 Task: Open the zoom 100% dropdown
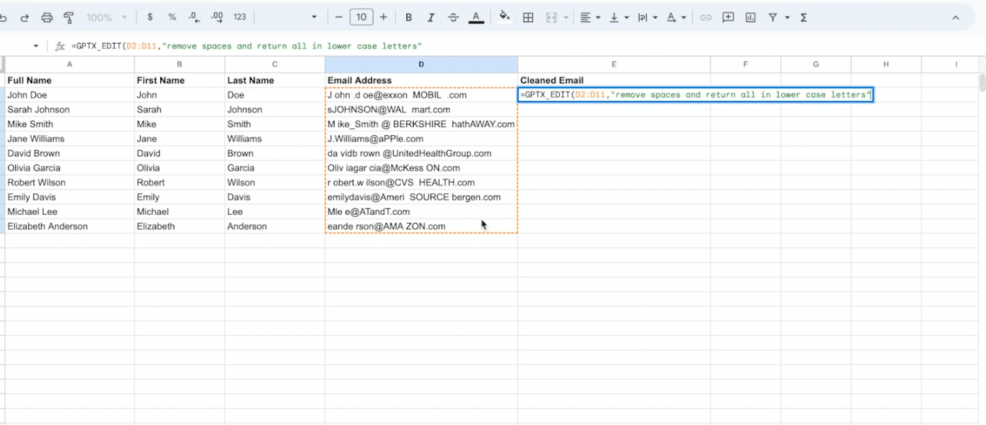point(107,18)
